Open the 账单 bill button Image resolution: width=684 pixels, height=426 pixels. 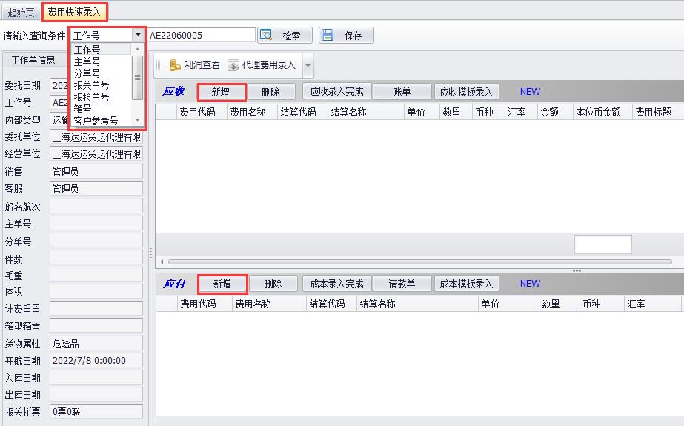coord(402,92)
